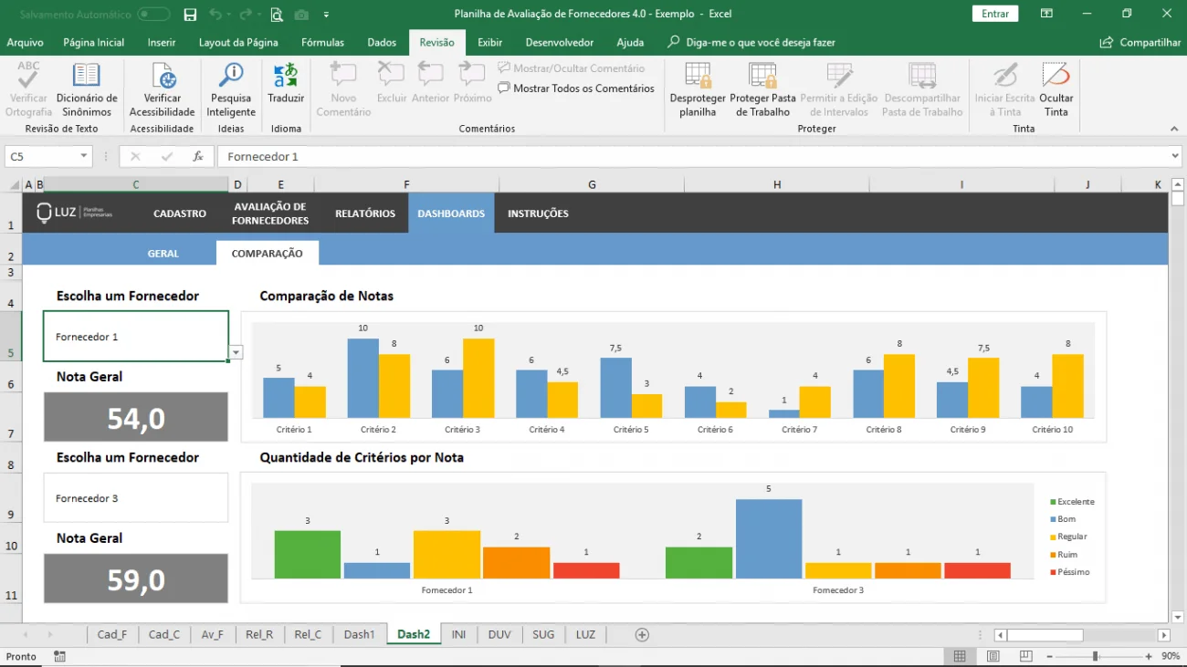Viewport: 1187px width, 667px height.
Task: Click Proteger Pasta de Trabalho
Action: pyautogui.click(x=762, y=90)
